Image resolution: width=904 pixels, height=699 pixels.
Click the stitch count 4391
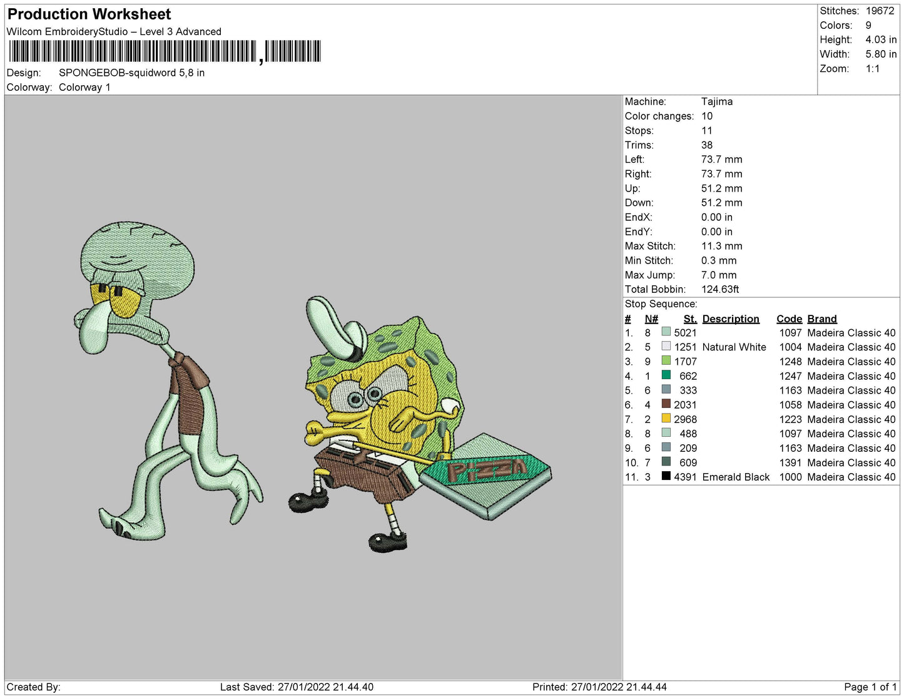pyautogui.click(x=685, y=477)
